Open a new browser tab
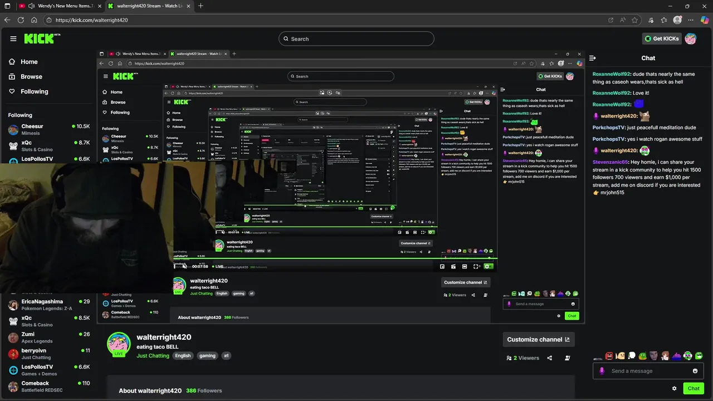713x401 pixels. click(201, 6)
